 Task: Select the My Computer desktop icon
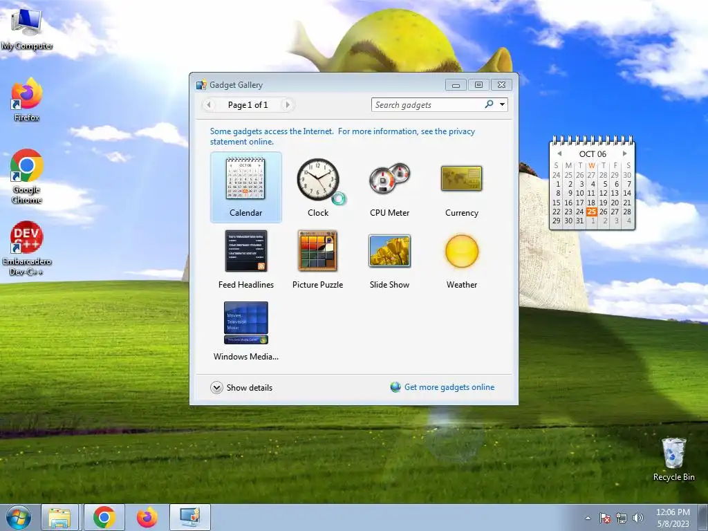[x=27, y=29]
